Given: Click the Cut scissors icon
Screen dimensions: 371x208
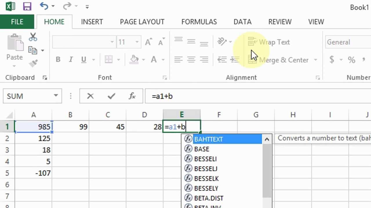Looking at the screenshot, I should pos(33,37).
